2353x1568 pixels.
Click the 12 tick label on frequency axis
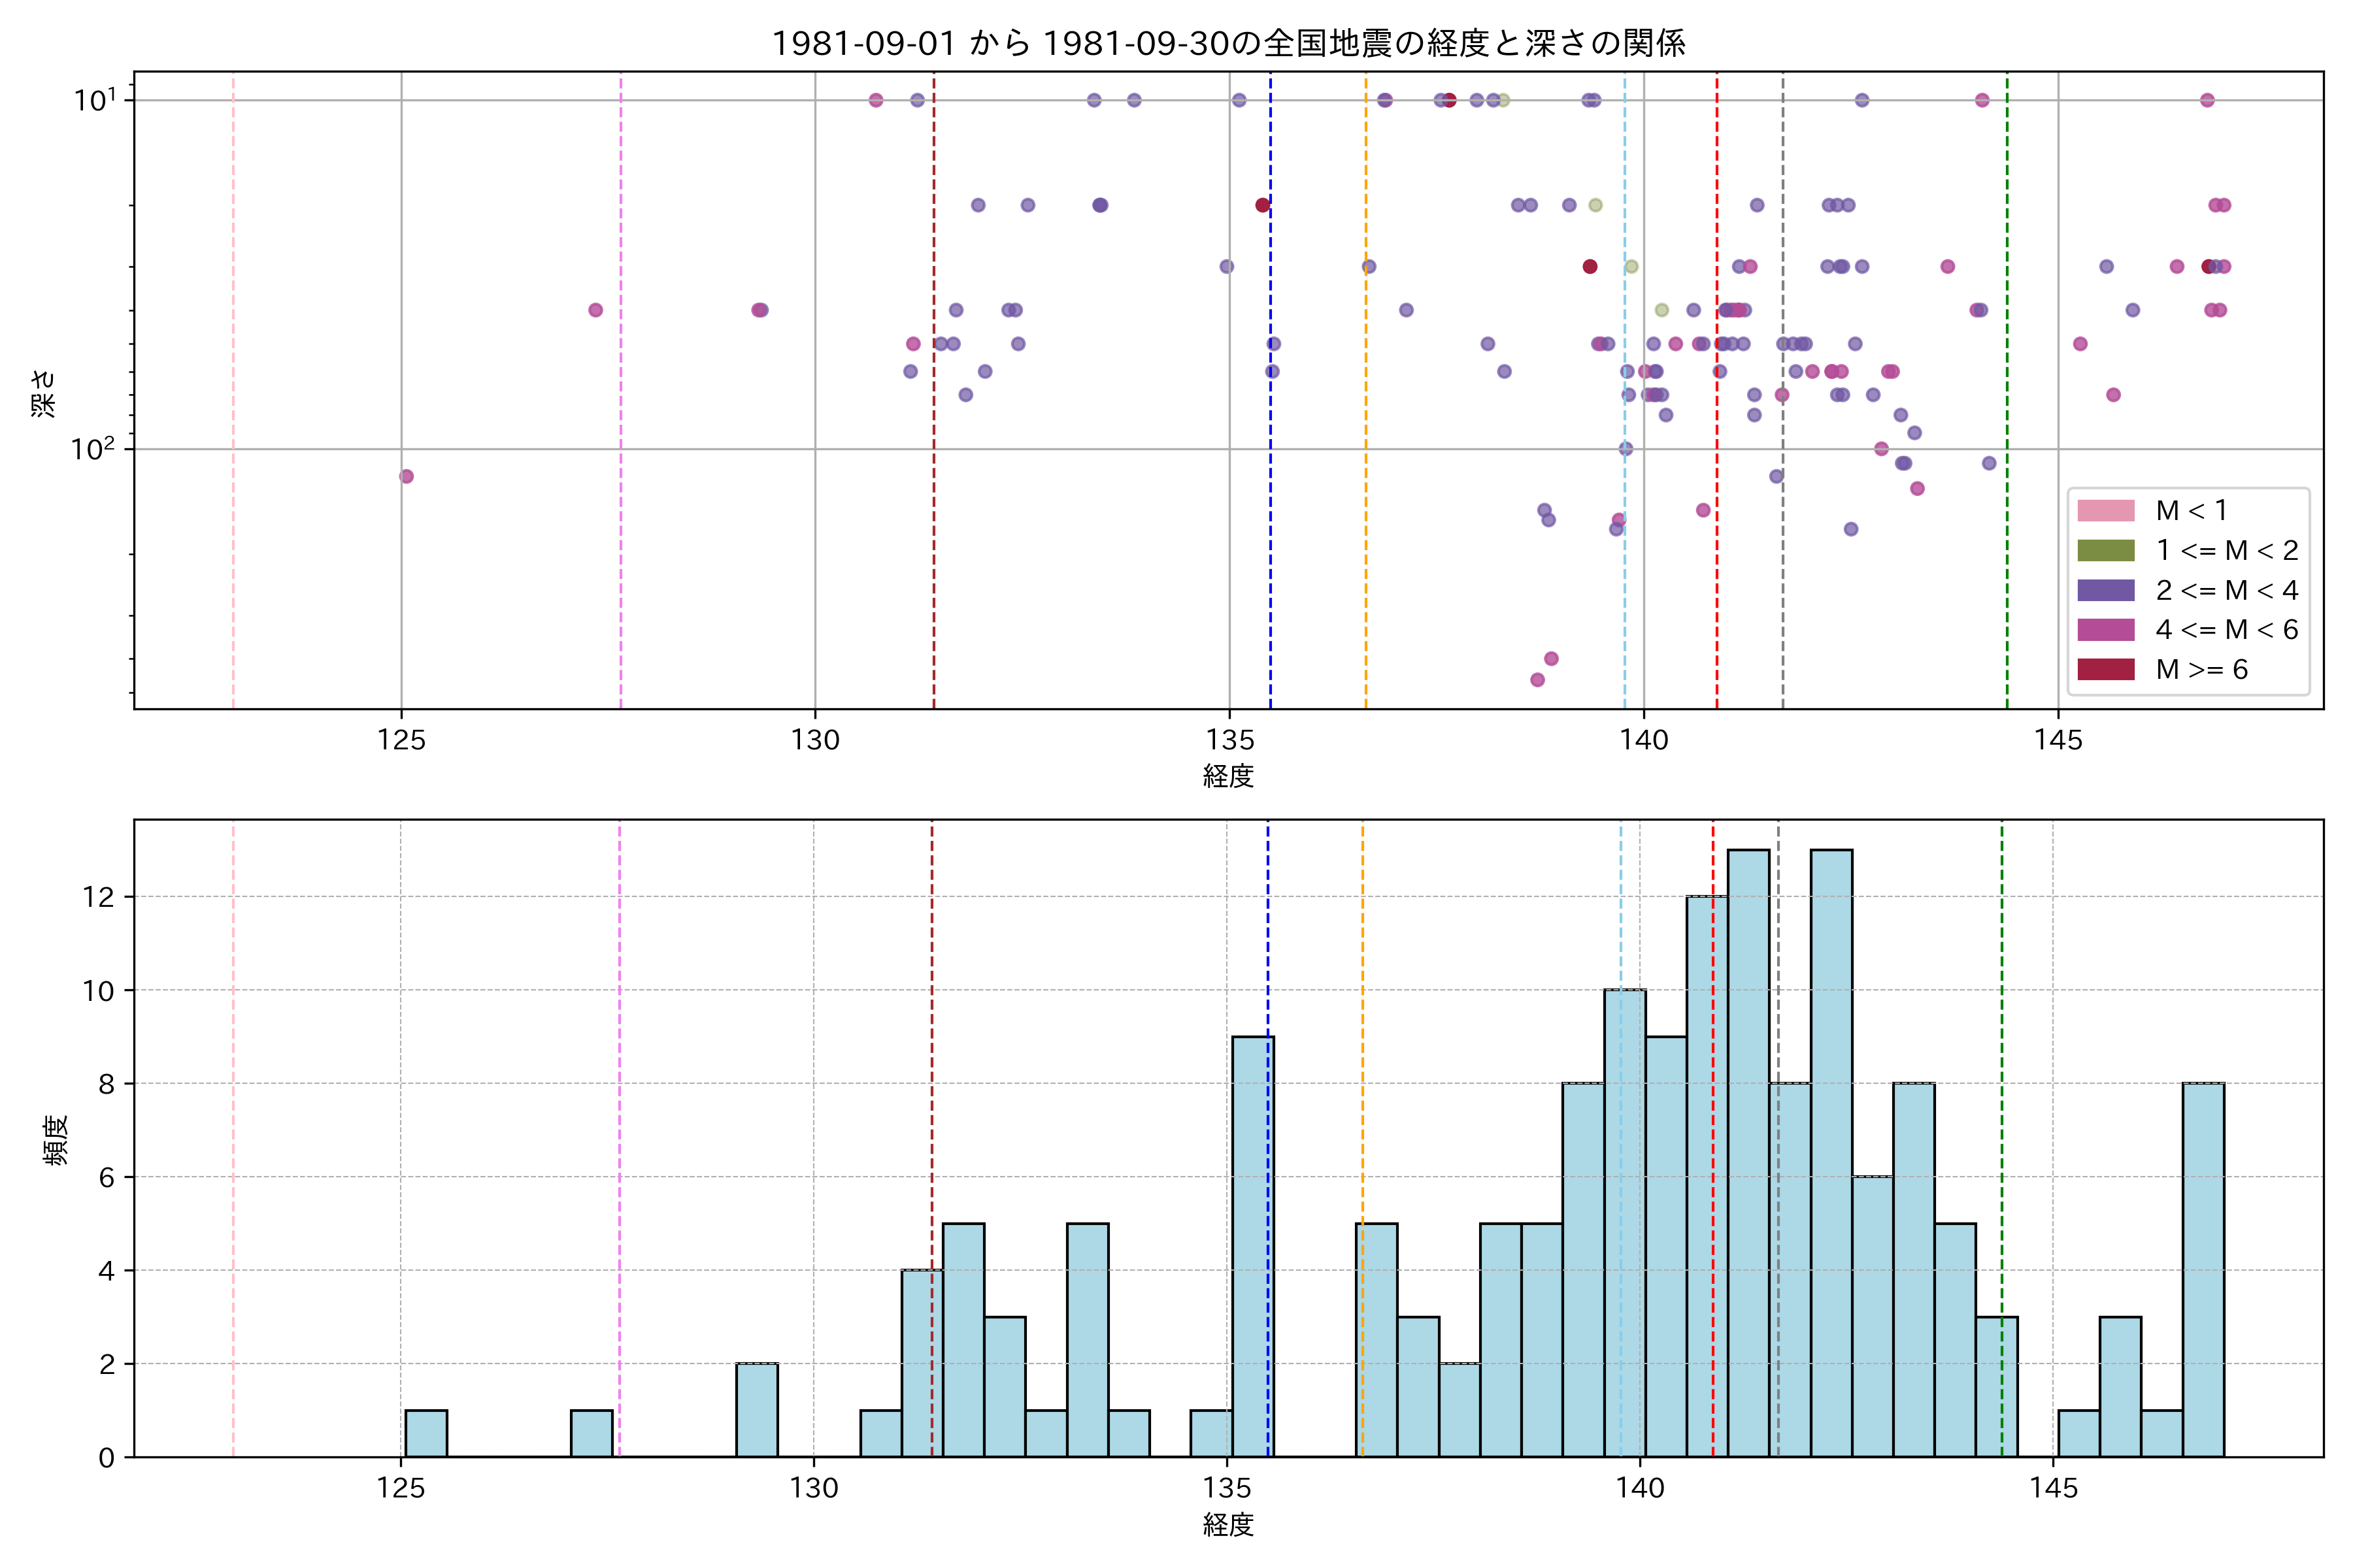(x=98, y=897)
